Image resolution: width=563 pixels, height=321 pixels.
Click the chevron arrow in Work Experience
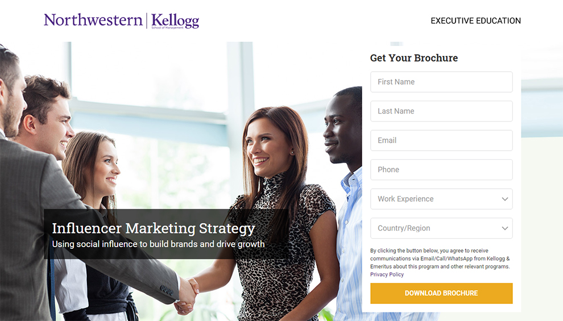click(505, 199)
